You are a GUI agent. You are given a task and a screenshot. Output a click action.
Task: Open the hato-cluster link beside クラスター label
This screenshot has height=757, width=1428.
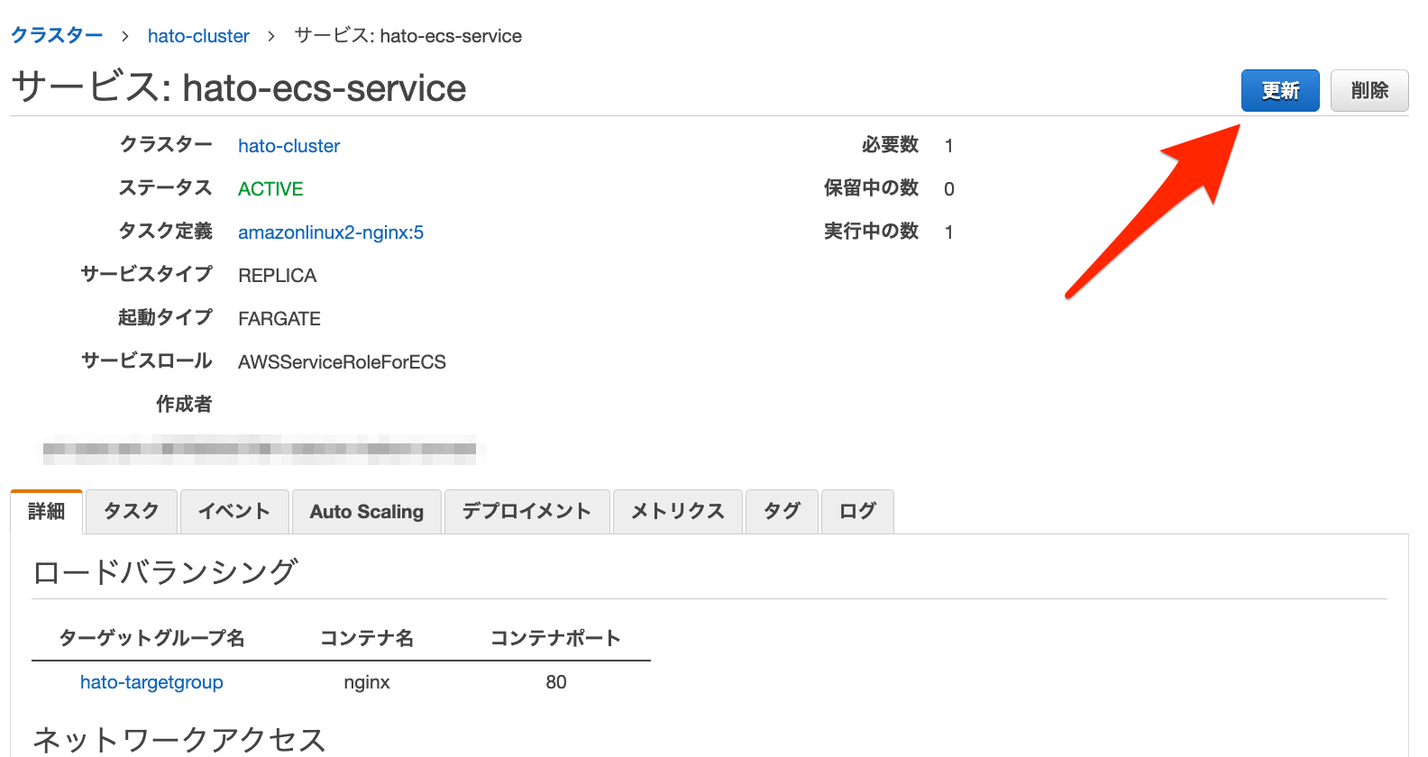coord(288,146)
